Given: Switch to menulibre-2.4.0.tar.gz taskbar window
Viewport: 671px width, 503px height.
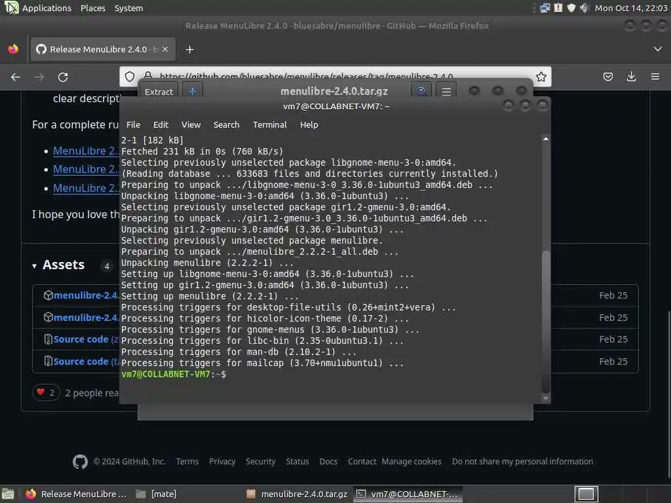Looking at the screenshot, I should click(x=298, y=494).
